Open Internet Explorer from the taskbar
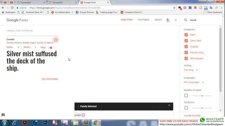This screenshot has height=126, width=225. pyautogui.click(x=14, y=123)
